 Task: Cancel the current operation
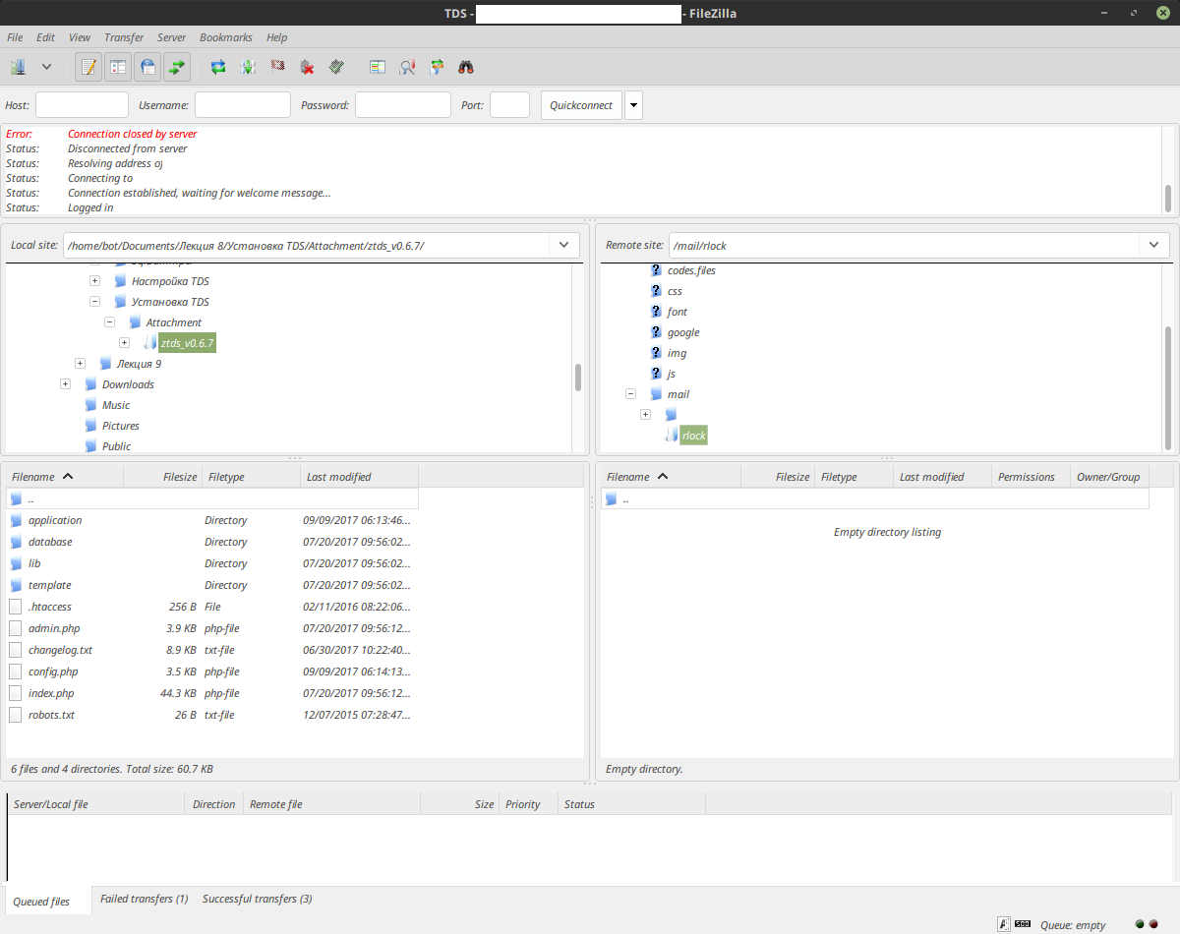click(x=277, y=67)
